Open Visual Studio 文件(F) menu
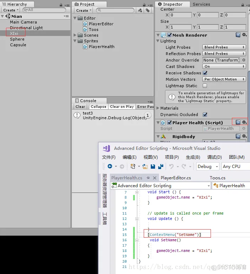Viewport: 250px width, 274px height. coord(108,157)
